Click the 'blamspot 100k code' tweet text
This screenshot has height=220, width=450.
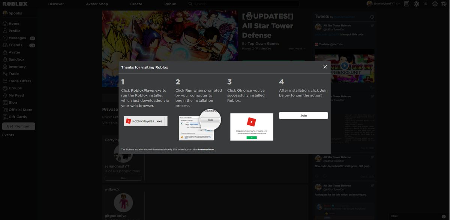coord(352,34)
